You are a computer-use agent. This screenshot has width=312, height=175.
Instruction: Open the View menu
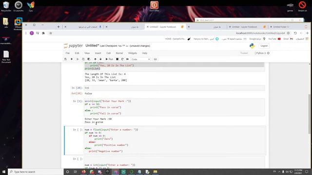(87, 53)
